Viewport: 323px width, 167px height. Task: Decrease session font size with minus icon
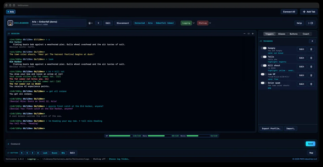(x=244, y=34)
